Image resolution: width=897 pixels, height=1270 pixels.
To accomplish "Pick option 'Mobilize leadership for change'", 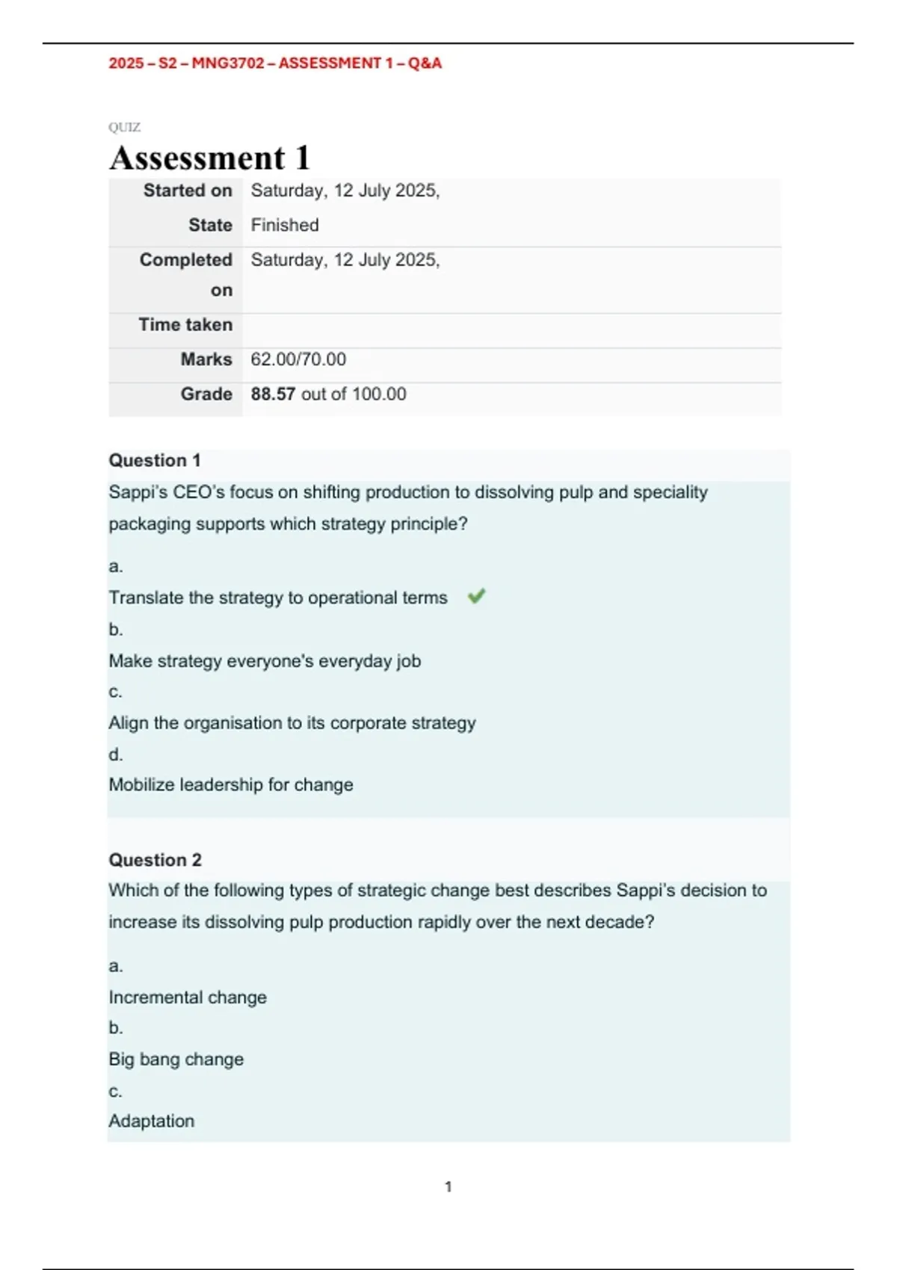I will (231, 784).
